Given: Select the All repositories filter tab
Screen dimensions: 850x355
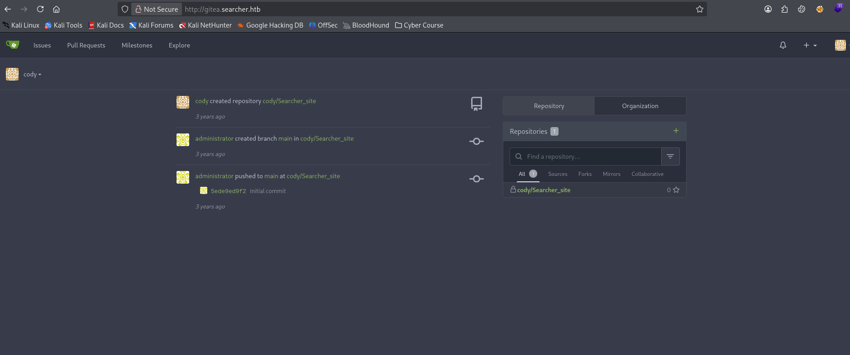Looking at the screenshot, I should tap(527, 174).
